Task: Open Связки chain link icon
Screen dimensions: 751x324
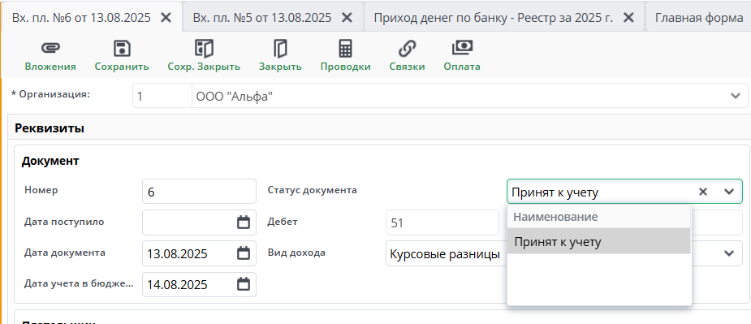Action: [x=407, y=49]
